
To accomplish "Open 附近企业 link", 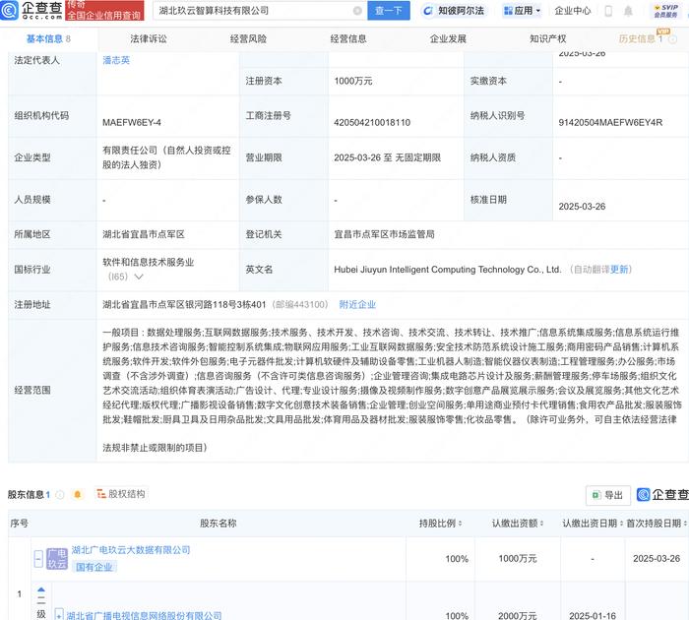I will click(357, 304).
